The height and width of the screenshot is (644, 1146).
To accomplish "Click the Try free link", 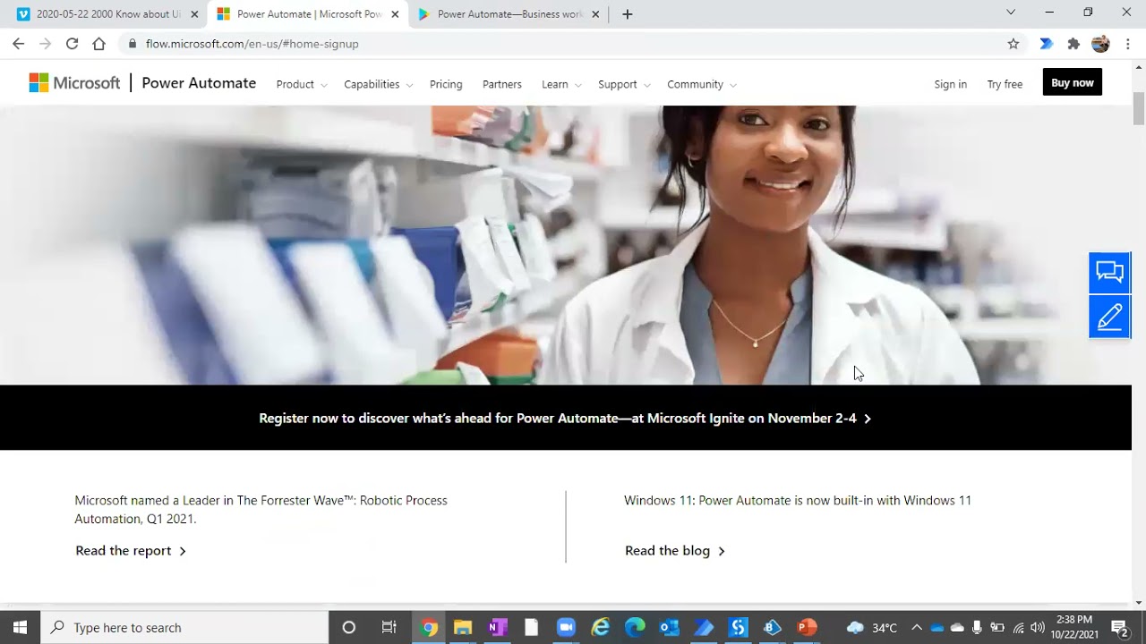I will [1005, 84].
